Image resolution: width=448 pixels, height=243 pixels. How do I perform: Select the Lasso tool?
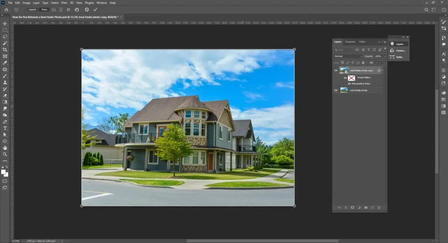[x=5, y=37]
